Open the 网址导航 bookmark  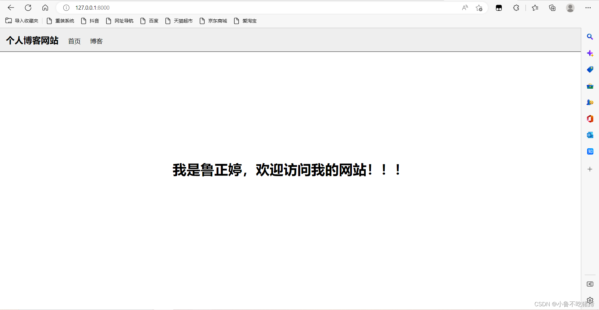pos(120,21)
